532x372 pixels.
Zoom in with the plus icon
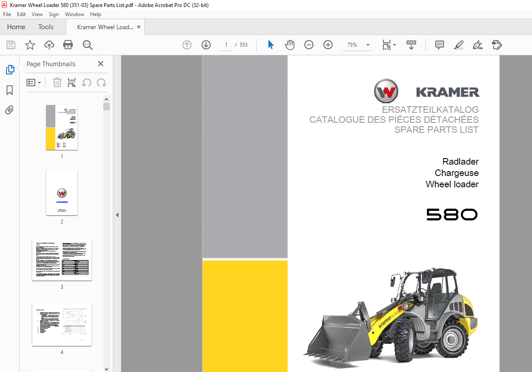(328, 45)
